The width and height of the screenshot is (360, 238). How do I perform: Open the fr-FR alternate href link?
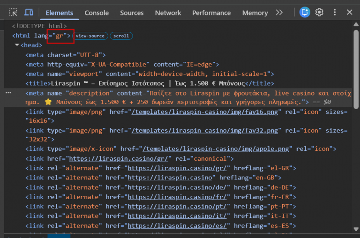[x=177, y=197]
